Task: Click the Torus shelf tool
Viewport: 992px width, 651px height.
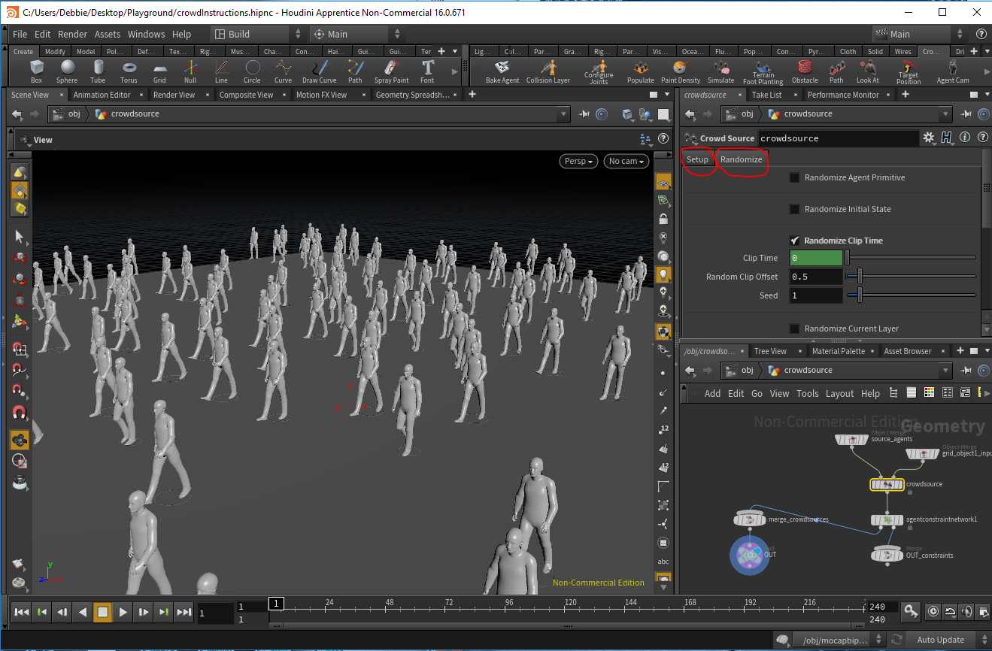Action: click(x=129, y=71)
